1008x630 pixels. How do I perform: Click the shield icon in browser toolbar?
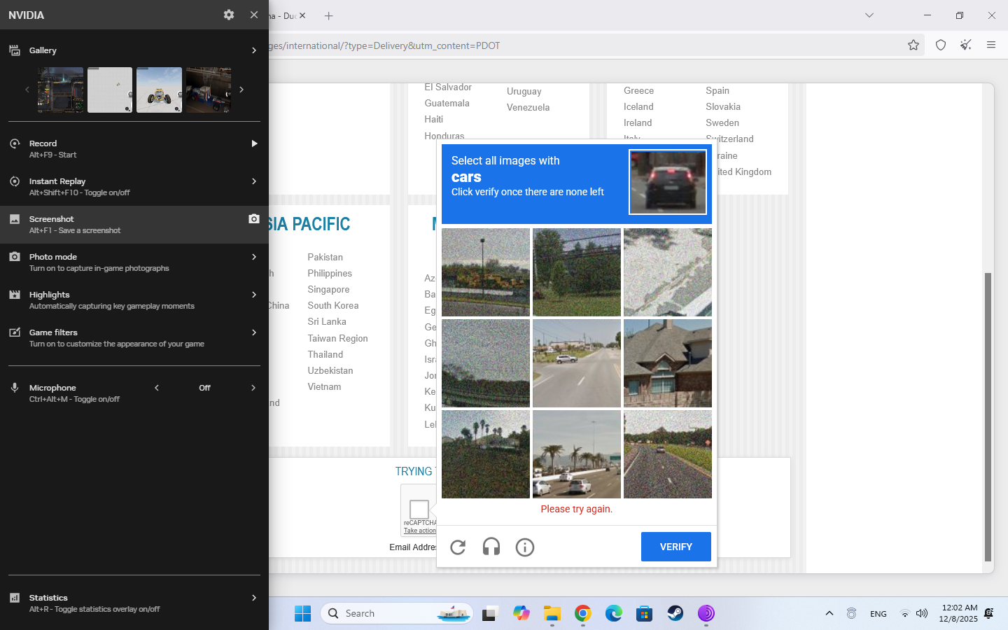pyautogui.click(x=941, y=45)
